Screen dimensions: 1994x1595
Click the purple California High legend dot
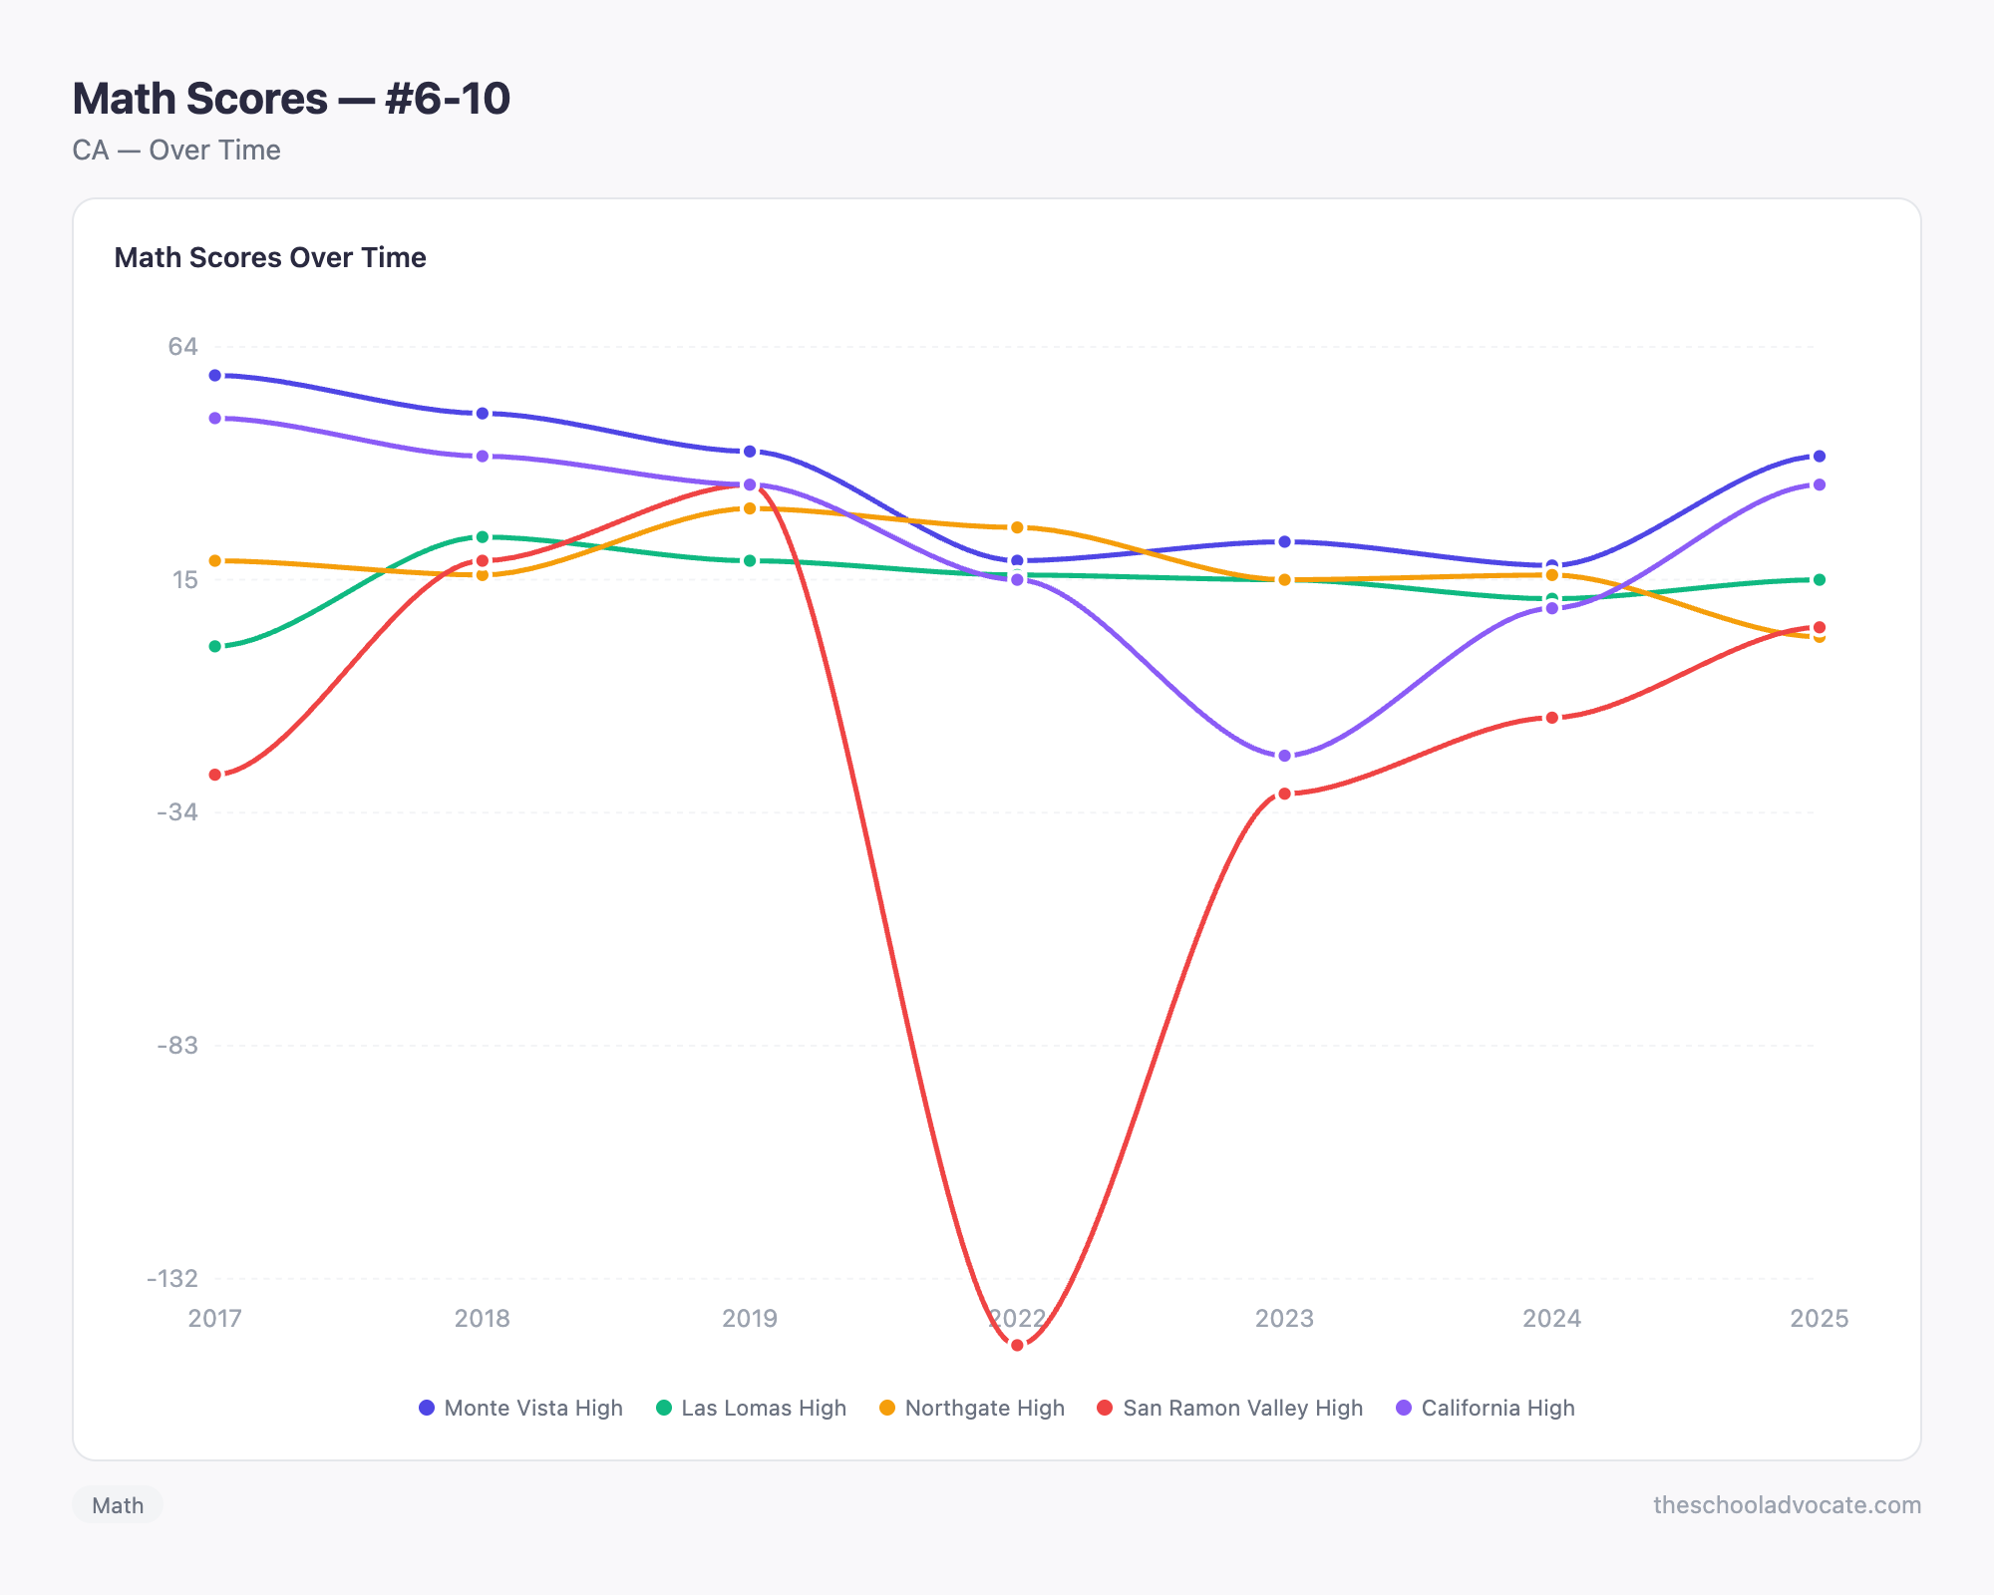click(x=1405, y=1408)
